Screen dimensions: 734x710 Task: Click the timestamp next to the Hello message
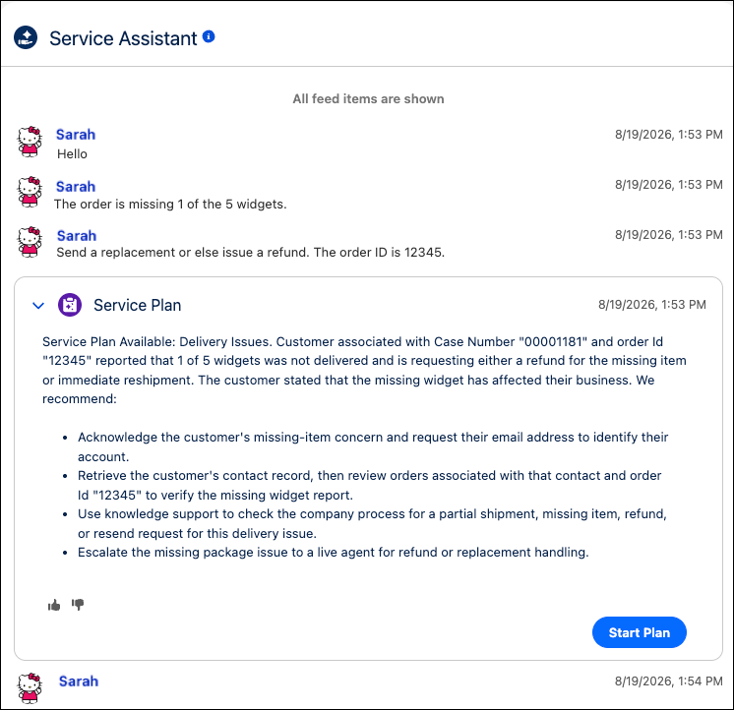668,135
